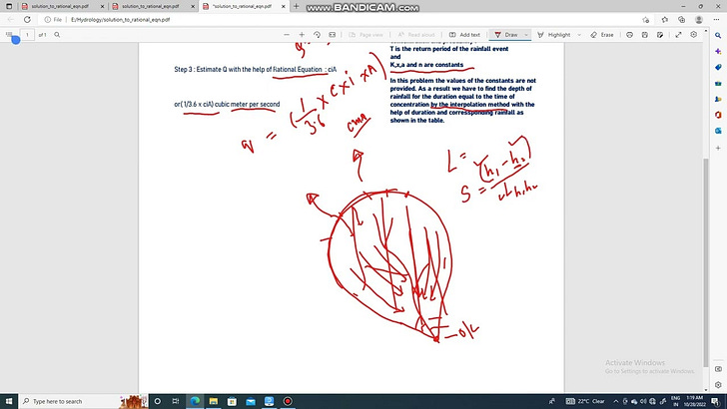Screen dimensions: 727x409
Task: Switch to the first solution_to_rational_eqn.pdf tab
Action: click(x=62, y=6)
